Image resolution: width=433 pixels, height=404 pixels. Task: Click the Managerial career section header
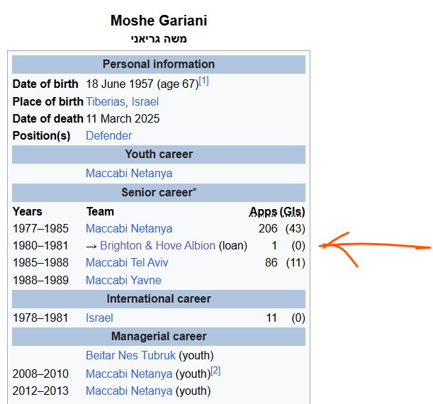point(159,337)
